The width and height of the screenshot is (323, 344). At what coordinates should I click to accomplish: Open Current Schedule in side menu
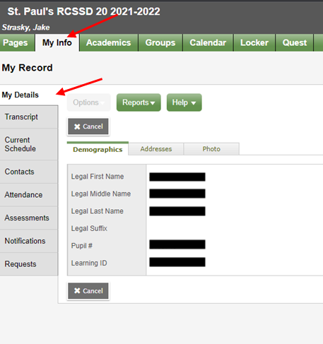pyautogui.click(x=29, y=144)
